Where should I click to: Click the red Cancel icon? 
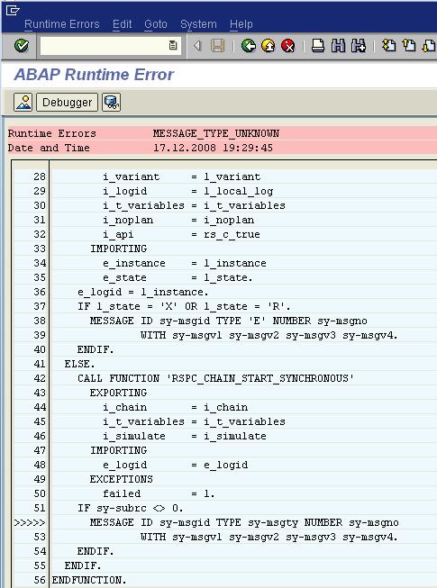click(287, 46)
